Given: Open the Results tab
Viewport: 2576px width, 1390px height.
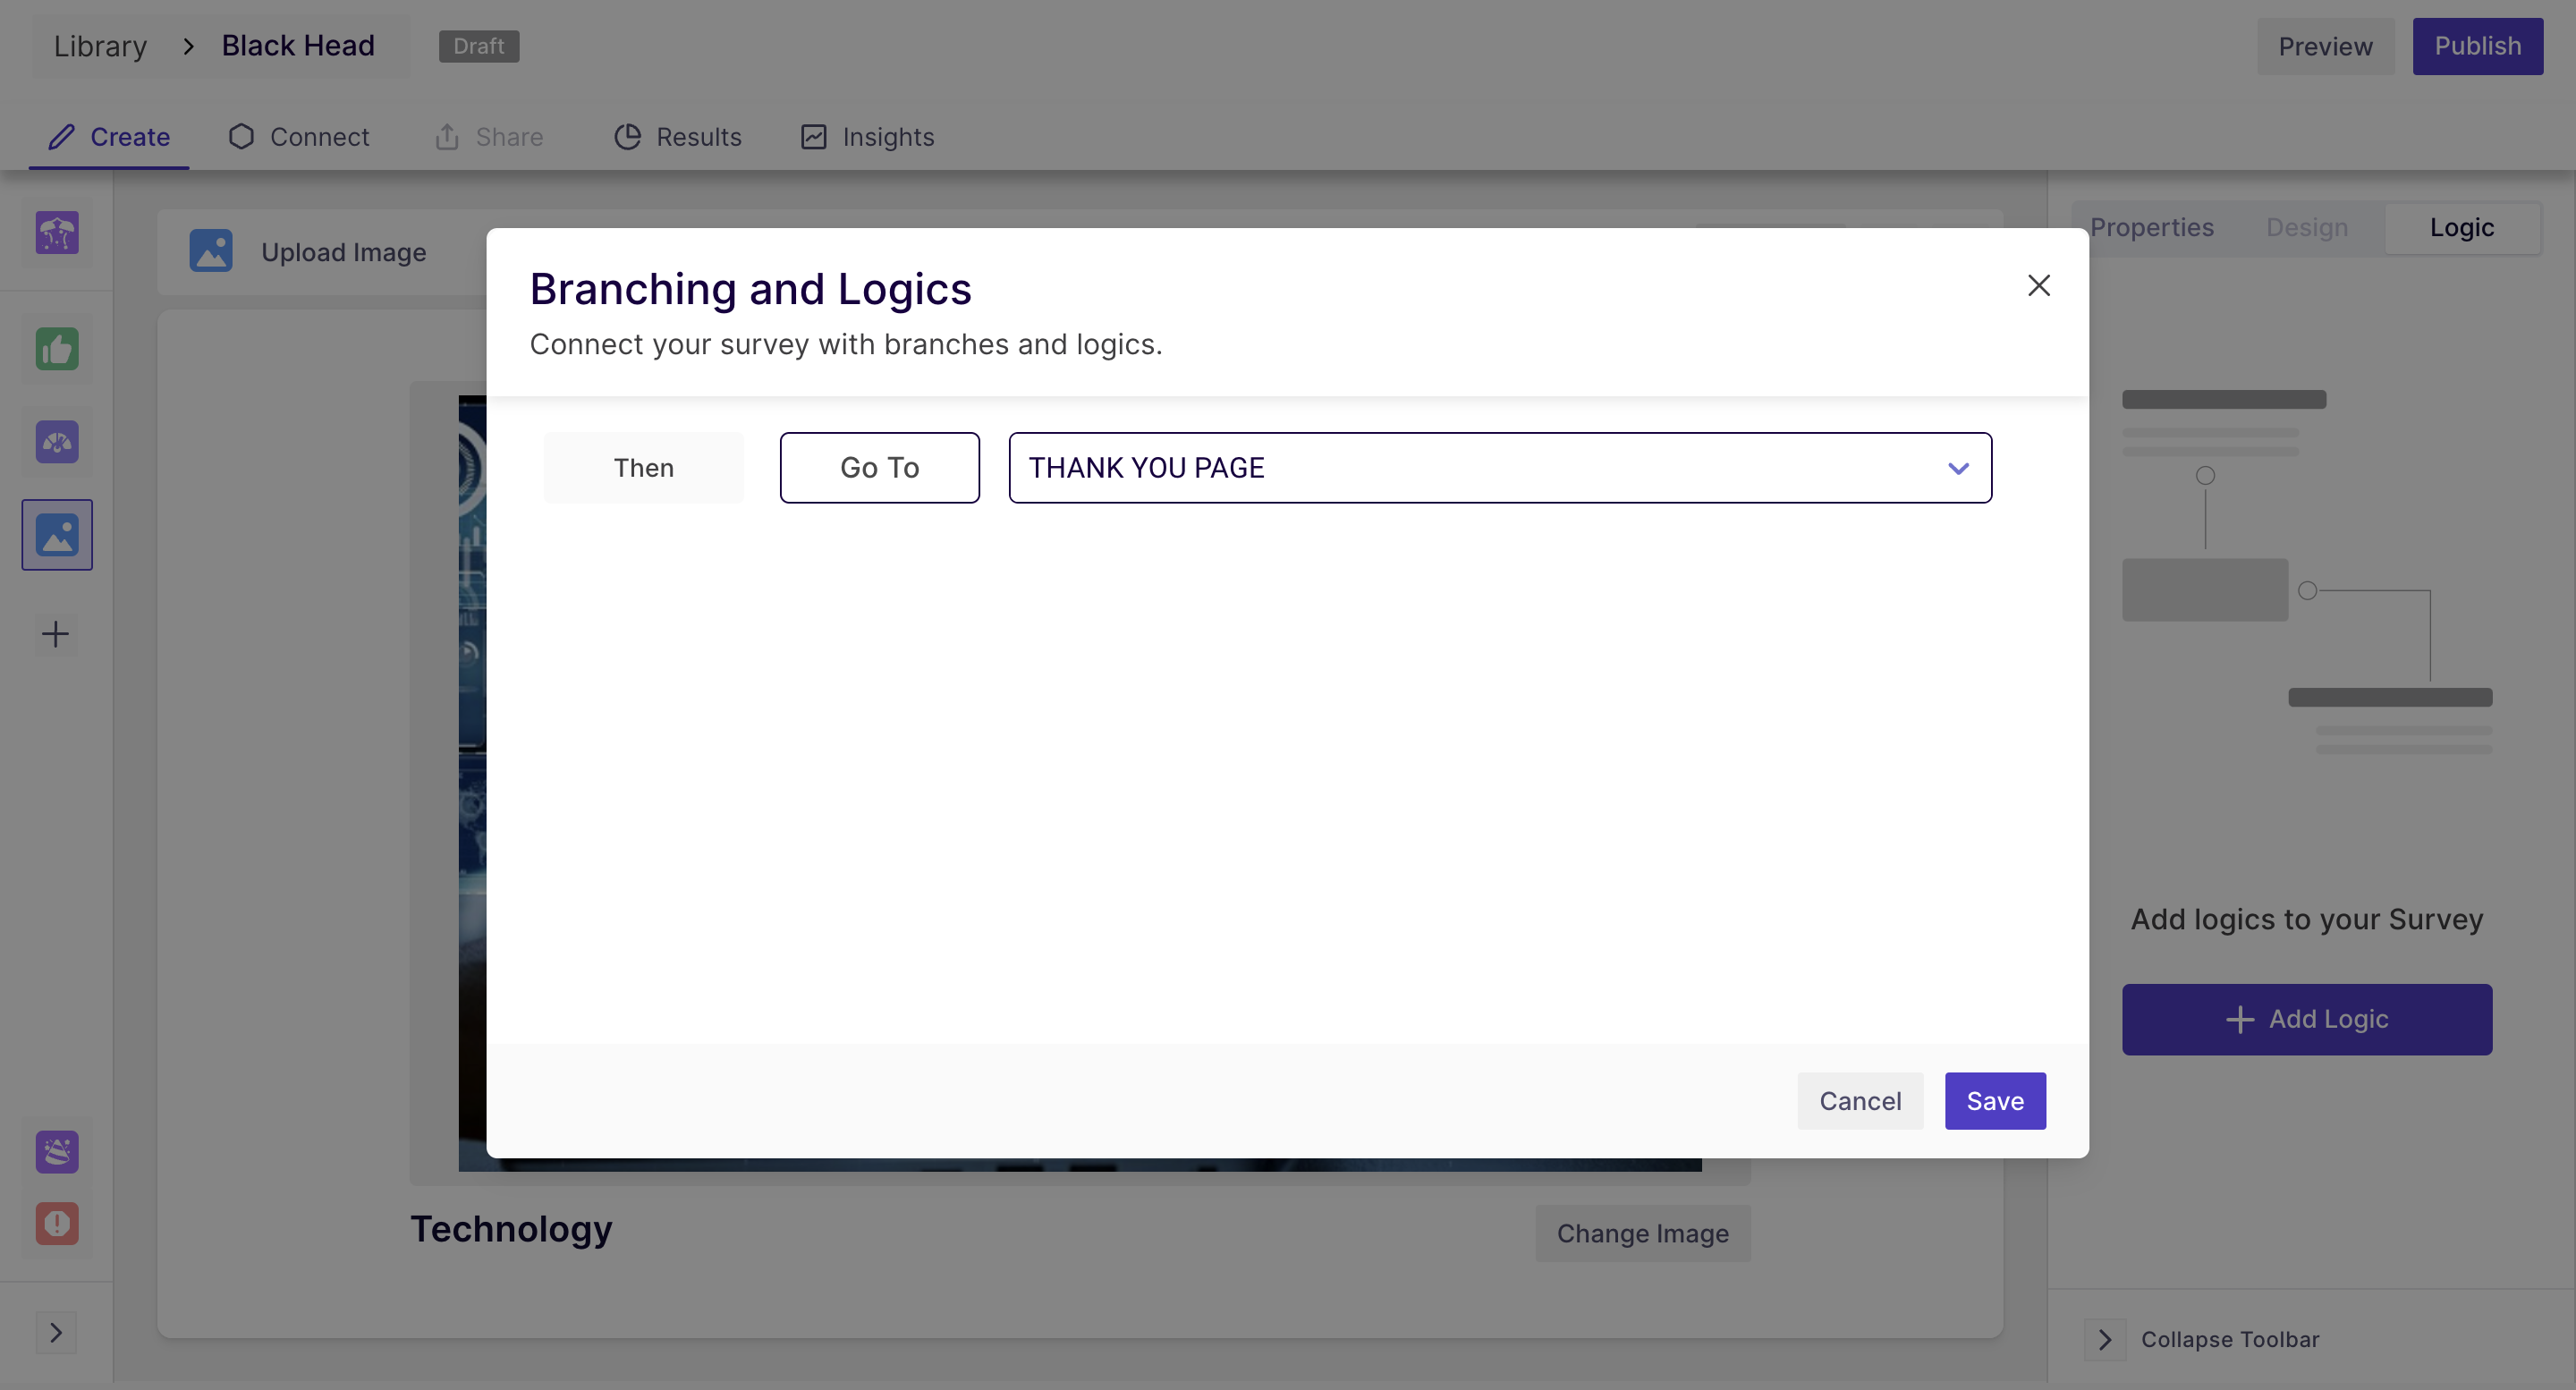Looking at the screenshot, I should point(678,137).
